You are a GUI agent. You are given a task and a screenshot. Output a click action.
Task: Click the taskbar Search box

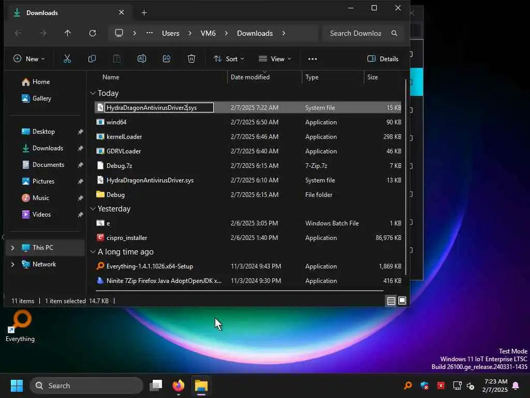[86, 386]
